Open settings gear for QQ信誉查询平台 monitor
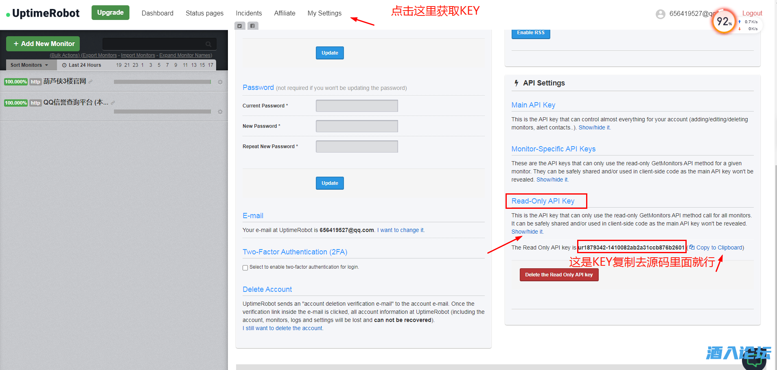Image resolution: width=777 pixels, height=370 pixels. pos(220,112)
